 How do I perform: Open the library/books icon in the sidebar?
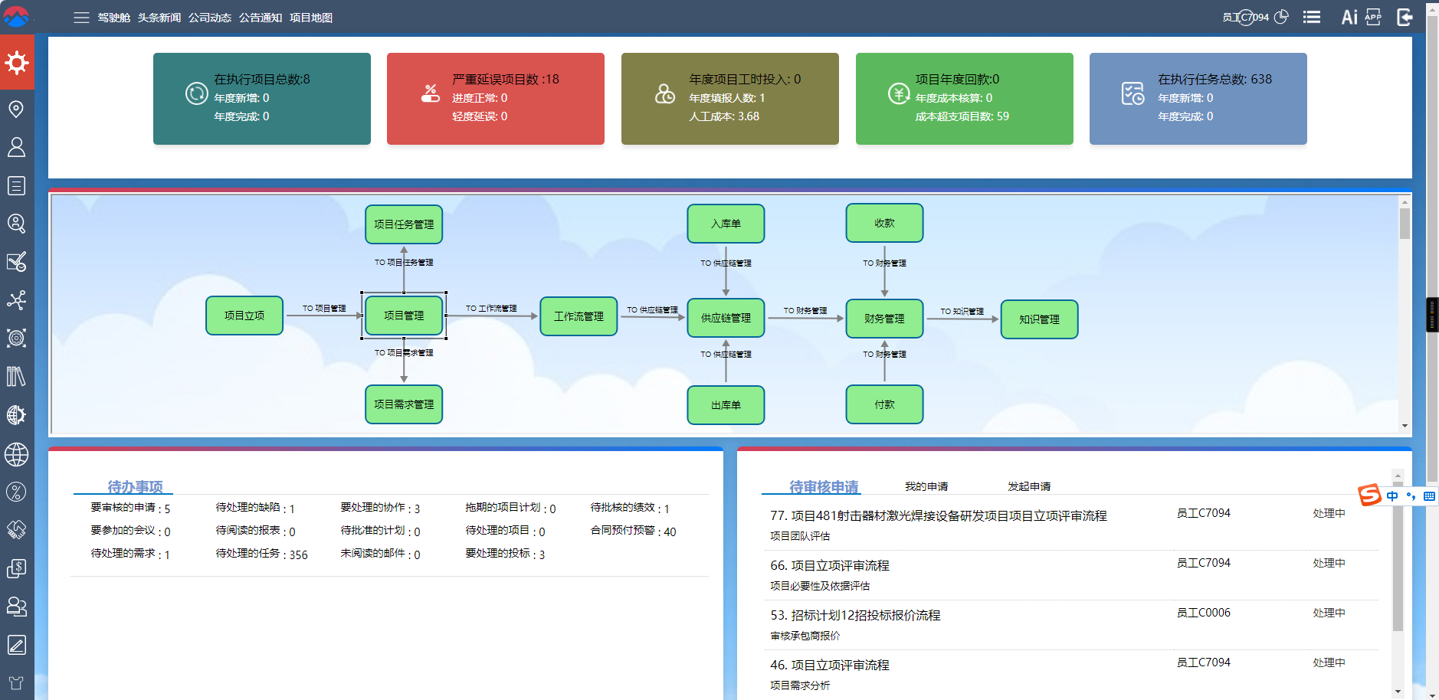click(17, 377)
